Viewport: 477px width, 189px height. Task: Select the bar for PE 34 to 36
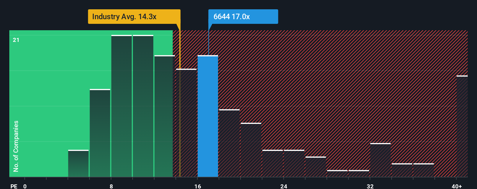(402, 170)
